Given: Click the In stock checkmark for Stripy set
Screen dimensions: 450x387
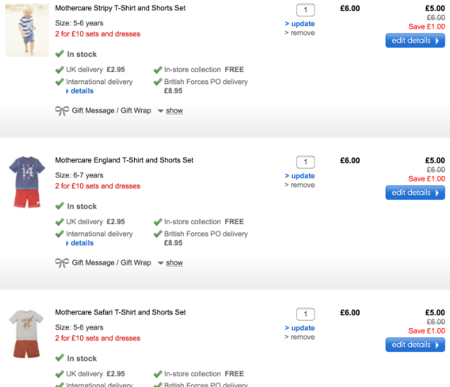Looking at the screenshot, I should pyautogui.click(x=59, y=54).
